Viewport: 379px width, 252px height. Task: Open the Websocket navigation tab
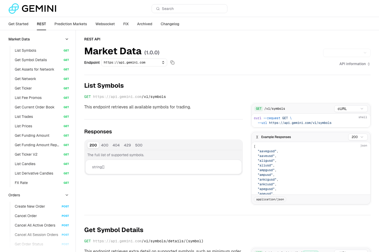point(105,24)
